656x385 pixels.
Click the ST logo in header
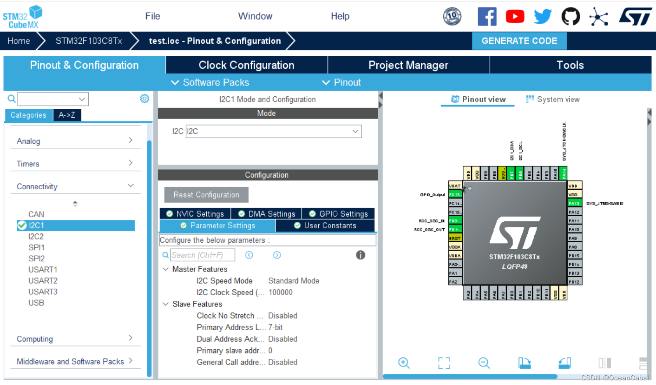click(x=635, y=17)
